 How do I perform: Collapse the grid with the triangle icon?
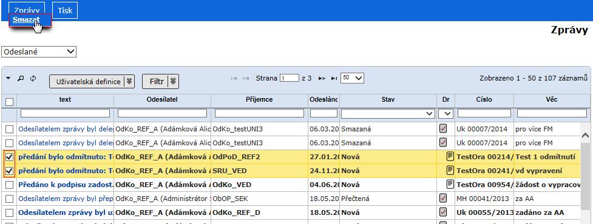click(x=8, y=78)
